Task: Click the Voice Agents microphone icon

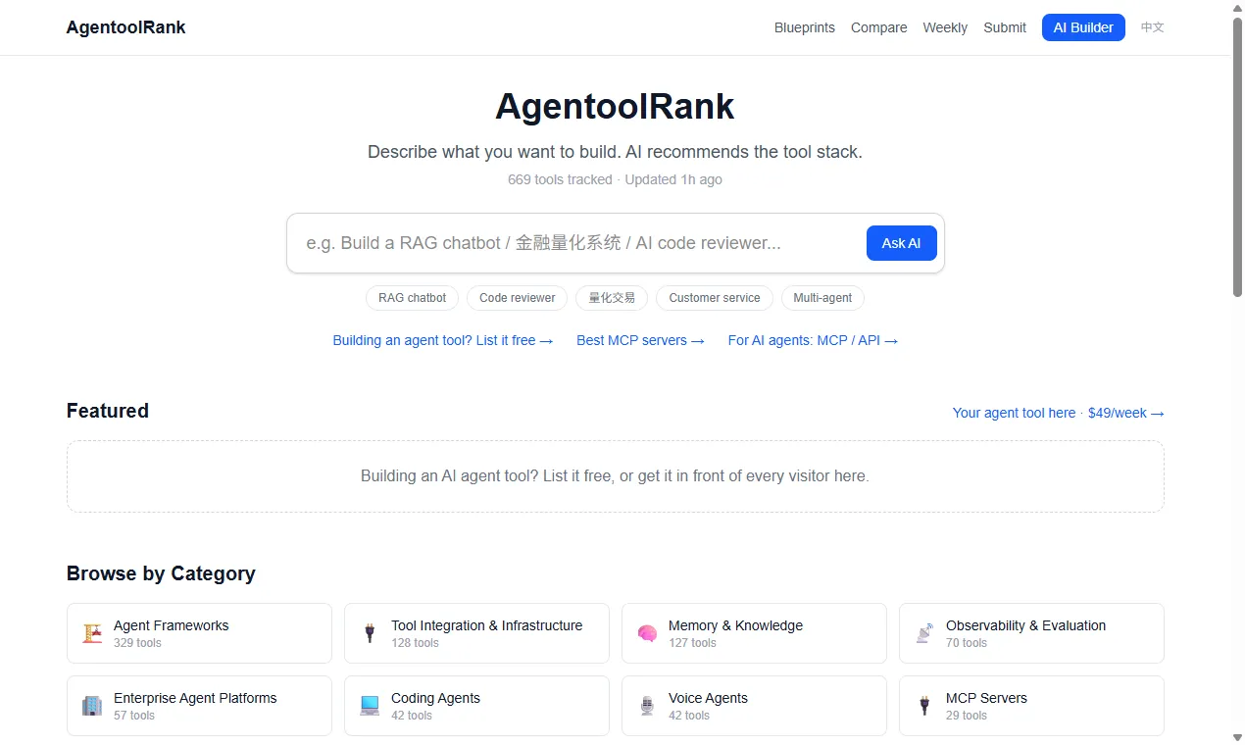Action: click(x=647, y=706)
